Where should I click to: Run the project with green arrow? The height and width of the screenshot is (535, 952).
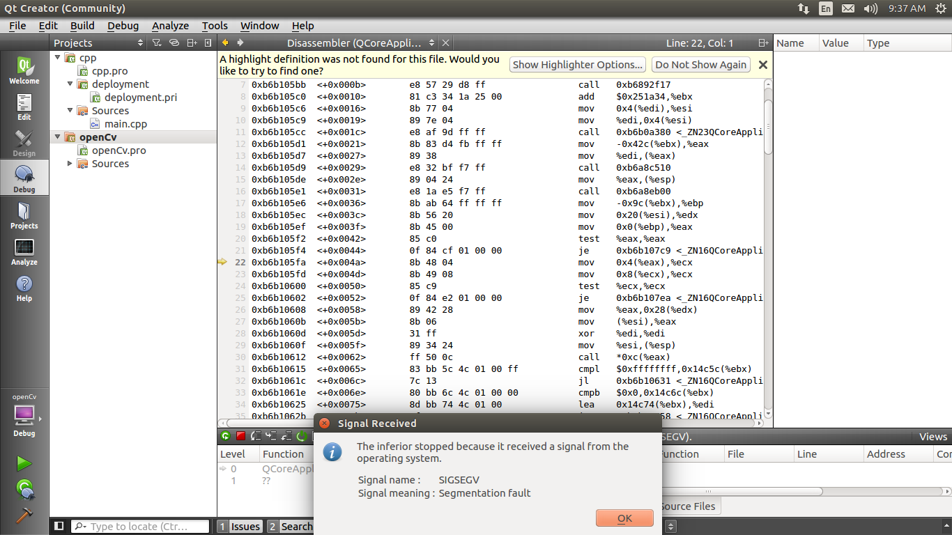(x=24, y=463)
